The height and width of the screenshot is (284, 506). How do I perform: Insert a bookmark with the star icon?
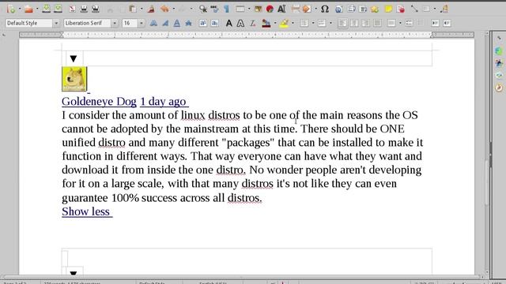(x=375, y=9)
